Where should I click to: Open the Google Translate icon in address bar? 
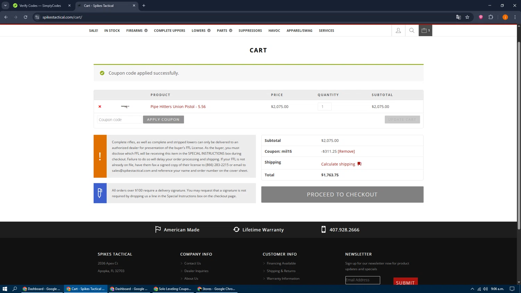pyautogui.click(x=458, y=17)
